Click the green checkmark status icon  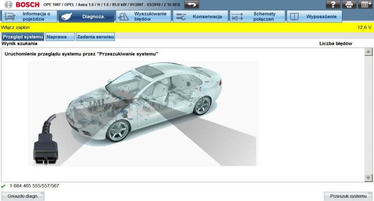[3, 186]
